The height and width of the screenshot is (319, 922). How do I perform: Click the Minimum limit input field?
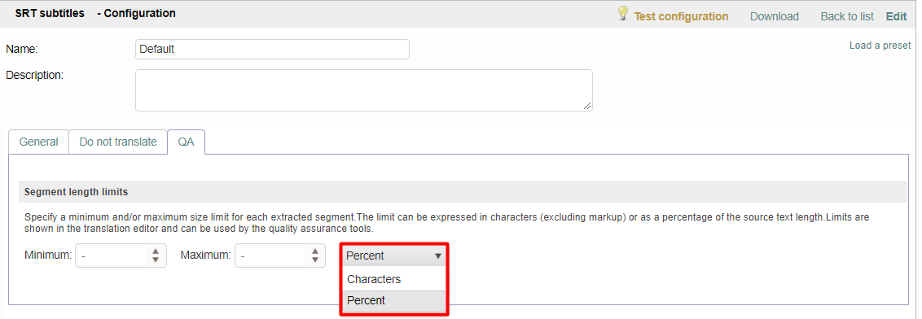(121, 256)
